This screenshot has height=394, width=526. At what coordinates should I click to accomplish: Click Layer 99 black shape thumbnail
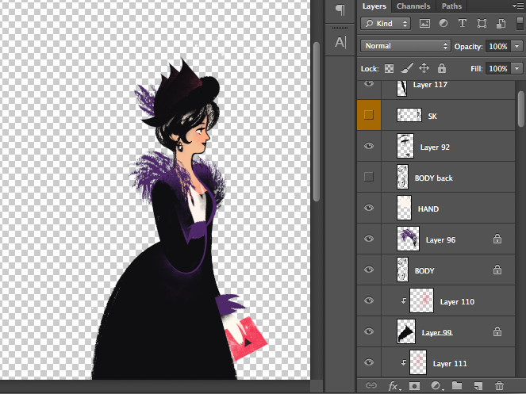pos(406,331)
